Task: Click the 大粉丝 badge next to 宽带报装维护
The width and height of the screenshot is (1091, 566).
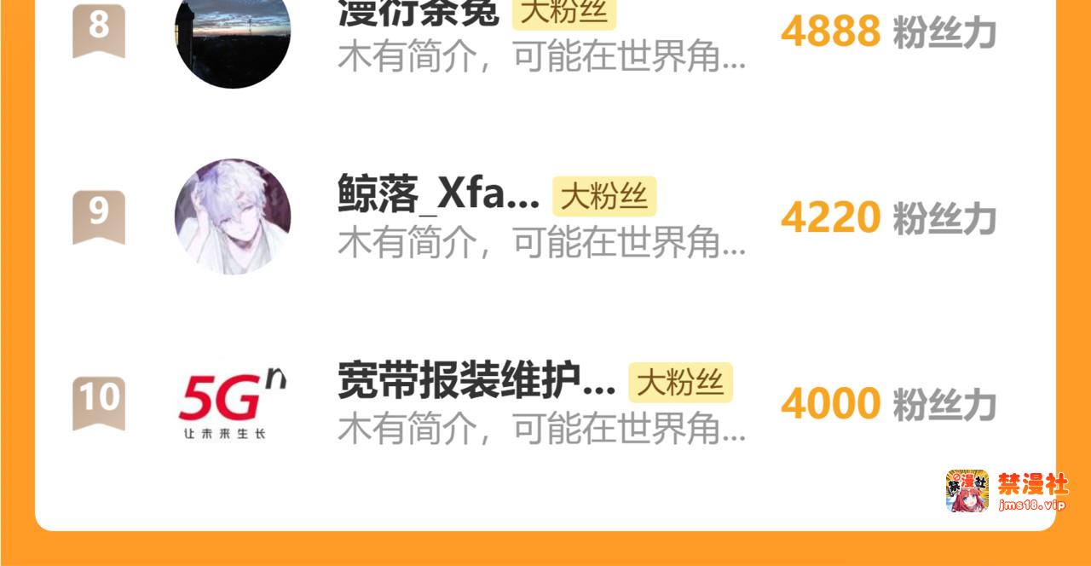Action: (x=680, y=382)
